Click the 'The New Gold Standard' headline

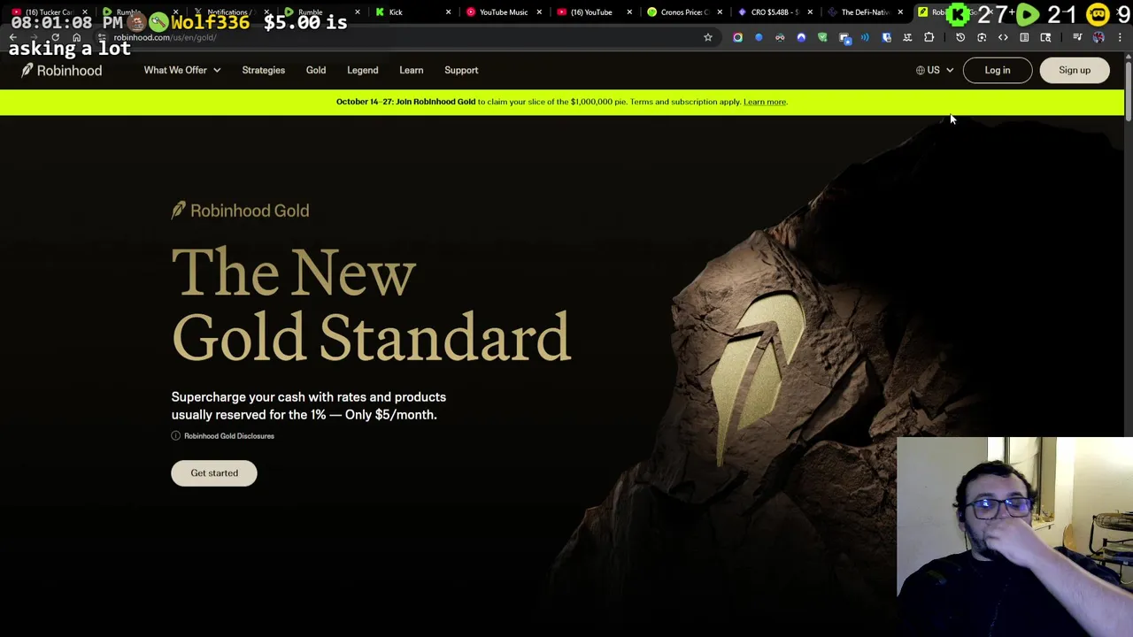click(371, 305)
